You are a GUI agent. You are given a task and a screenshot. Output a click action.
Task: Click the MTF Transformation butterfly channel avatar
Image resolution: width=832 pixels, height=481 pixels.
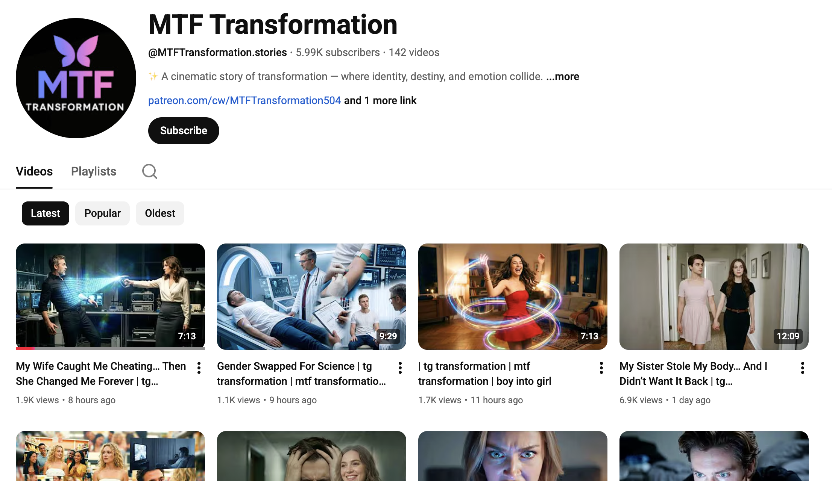click(x=76, y=78)
